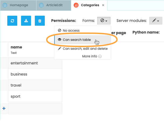Select the Categories tab
The width and height of the screenshot is (164, 131).
(89, 5)
